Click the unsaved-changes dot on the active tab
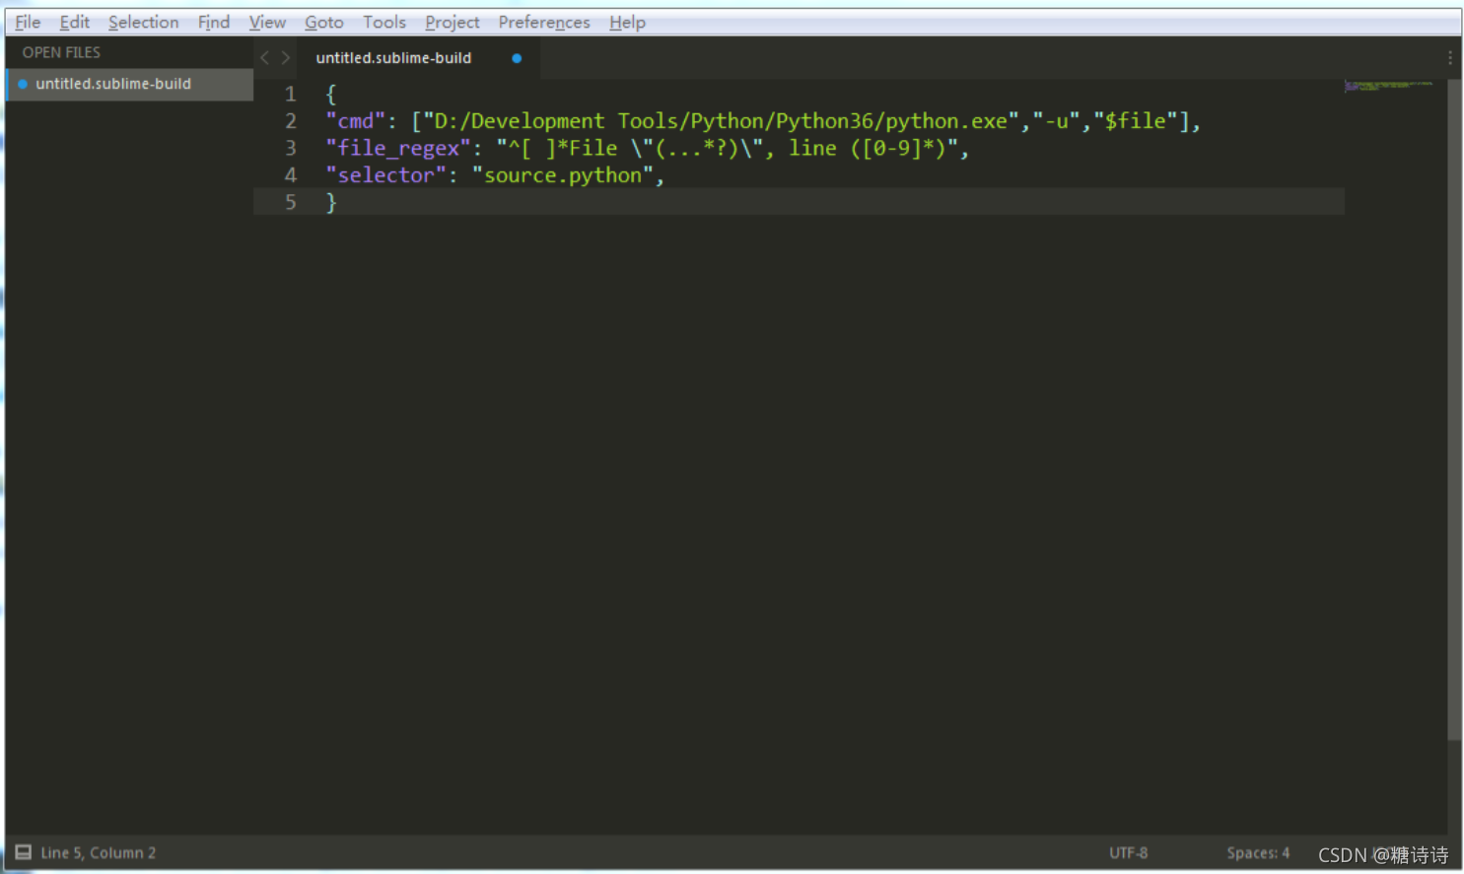The width and height of the screenshot is (1464, 874). (x=516, y=58)
